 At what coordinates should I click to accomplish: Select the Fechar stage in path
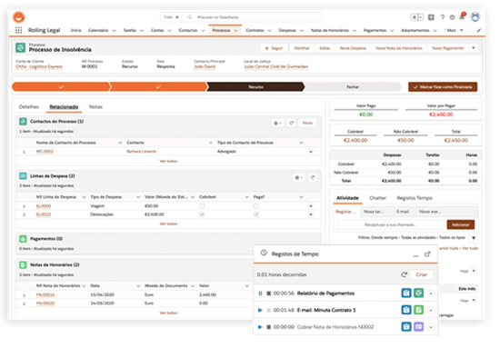(x=353, y=87)
